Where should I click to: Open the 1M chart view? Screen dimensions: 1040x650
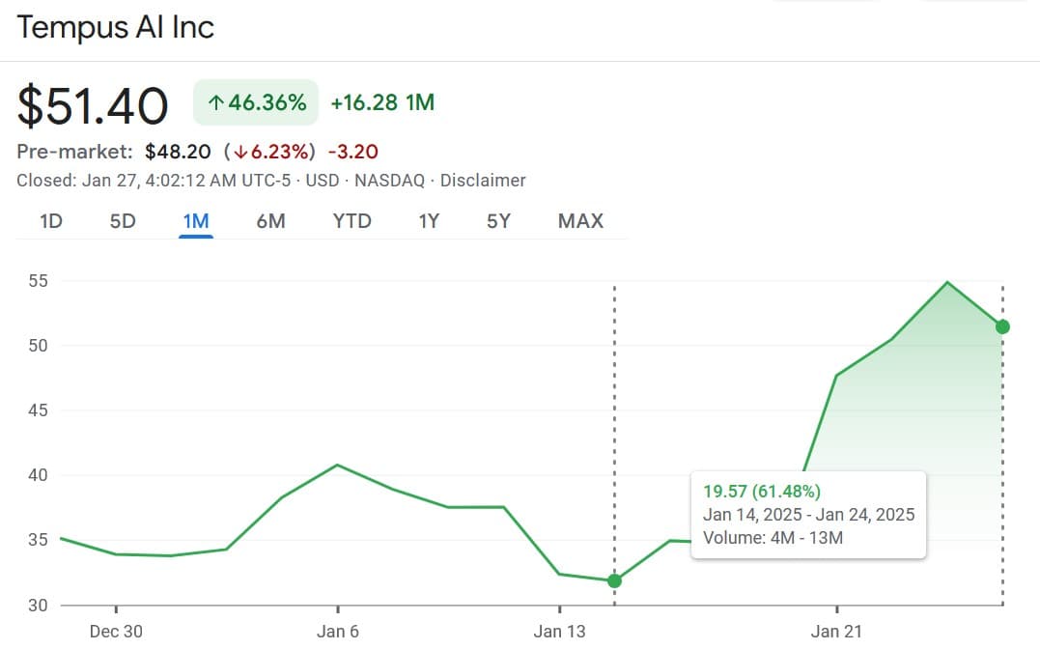[x=195, y=220]
